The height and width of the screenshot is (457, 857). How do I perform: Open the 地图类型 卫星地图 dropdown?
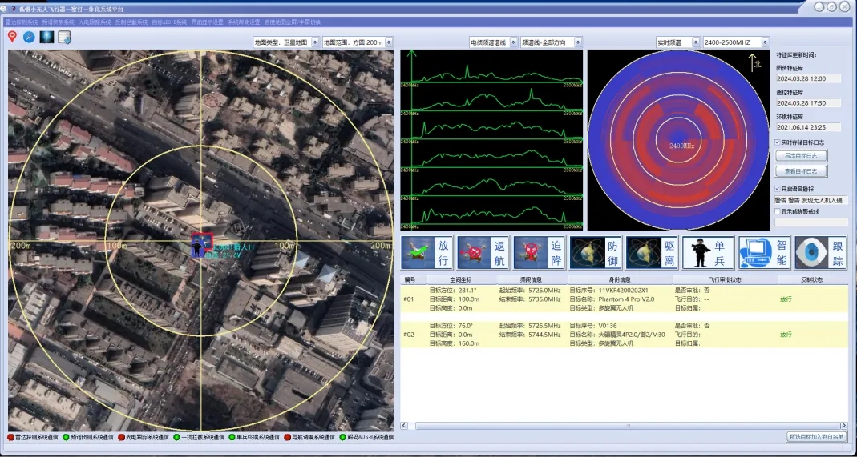click(286, 42)
